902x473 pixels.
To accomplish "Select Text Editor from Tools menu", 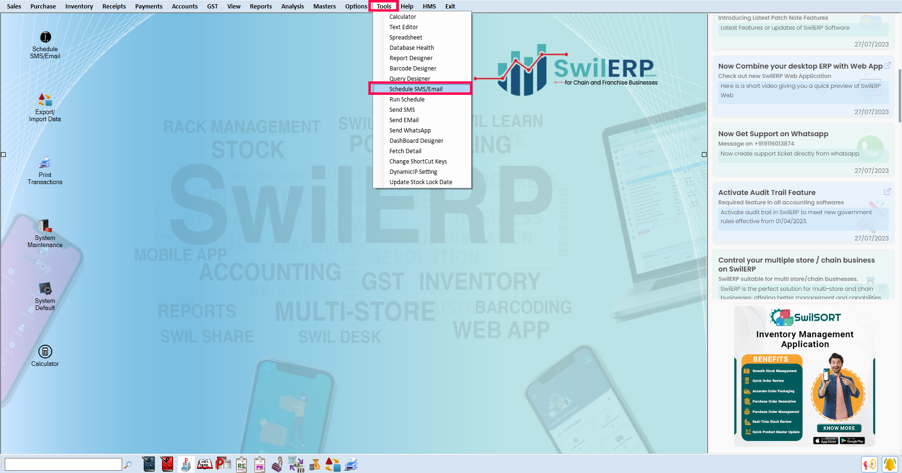I will [x=422, y=27].
